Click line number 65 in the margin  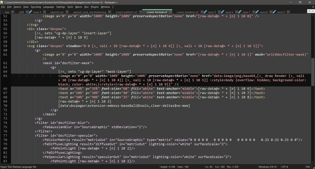[x=5, y=76]
